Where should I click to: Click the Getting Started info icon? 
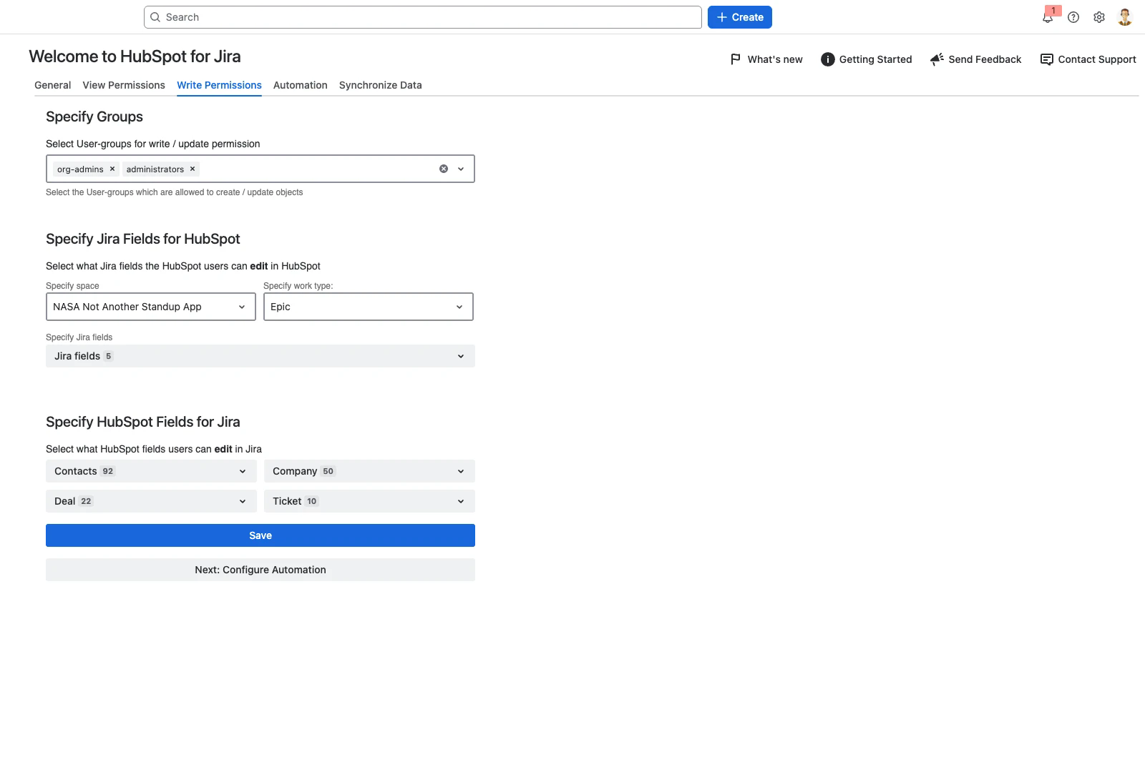pos(827,59)
